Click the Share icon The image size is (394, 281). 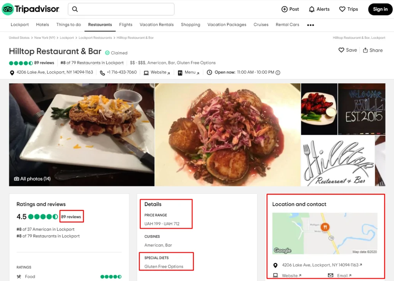tap(365, 50)
